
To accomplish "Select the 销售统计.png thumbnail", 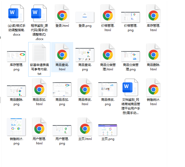I will (16, 127).
